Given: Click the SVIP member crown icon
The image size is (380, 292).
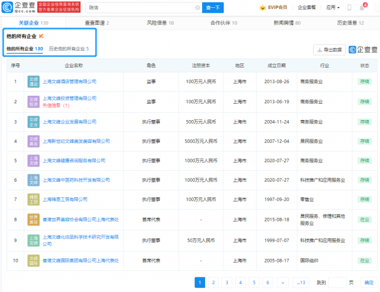Looking at the screenshot, I should point(262,8).
